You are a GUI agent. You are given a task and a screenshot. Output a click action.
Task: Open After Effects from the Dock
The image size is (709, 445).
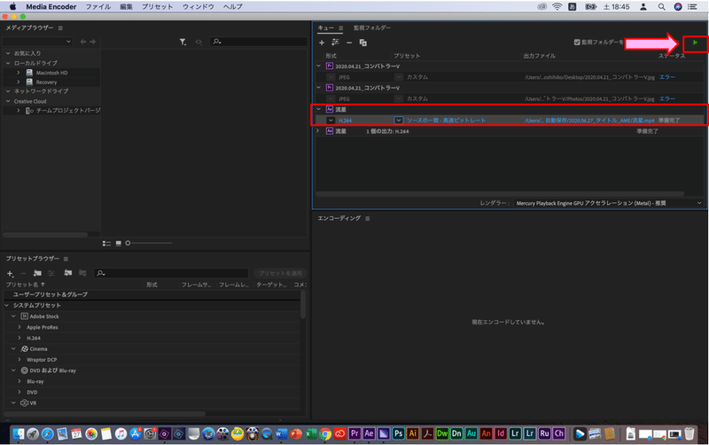pyautogui.click(x=369, y=433)
